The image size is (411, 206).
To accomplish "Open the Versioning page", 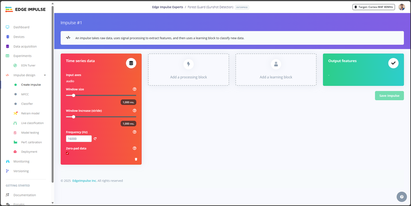I will 21,171.
